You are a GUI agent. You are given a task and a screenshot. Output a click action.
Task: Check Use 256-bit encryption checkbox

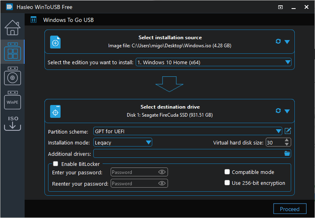click(227, 182)
